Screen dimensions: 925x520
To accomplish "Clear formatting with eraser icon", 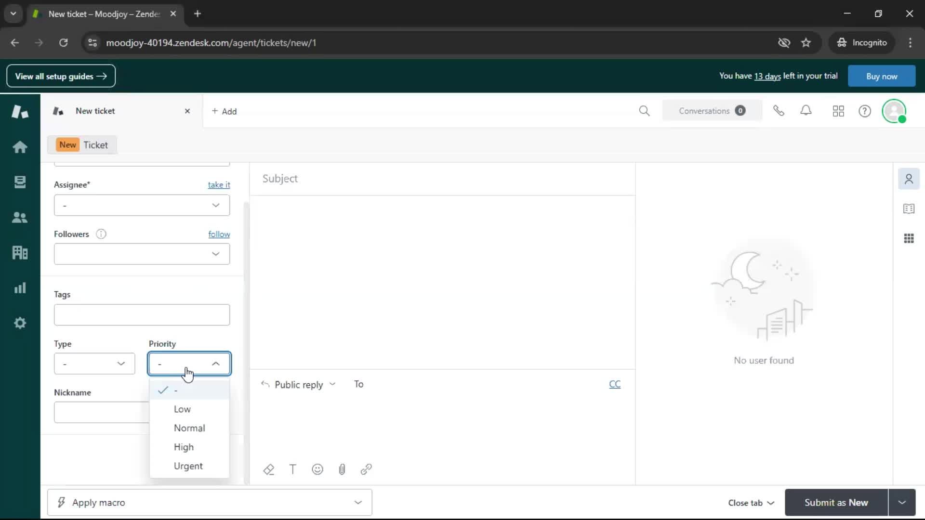I will pyautogui.click(x=269, y=469).
